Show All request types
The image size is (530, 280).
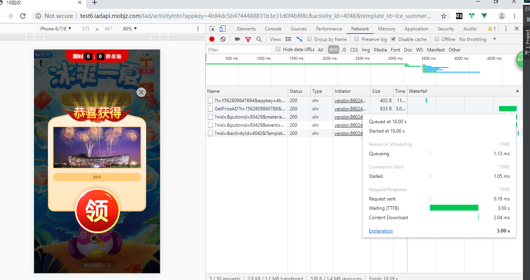321,50
